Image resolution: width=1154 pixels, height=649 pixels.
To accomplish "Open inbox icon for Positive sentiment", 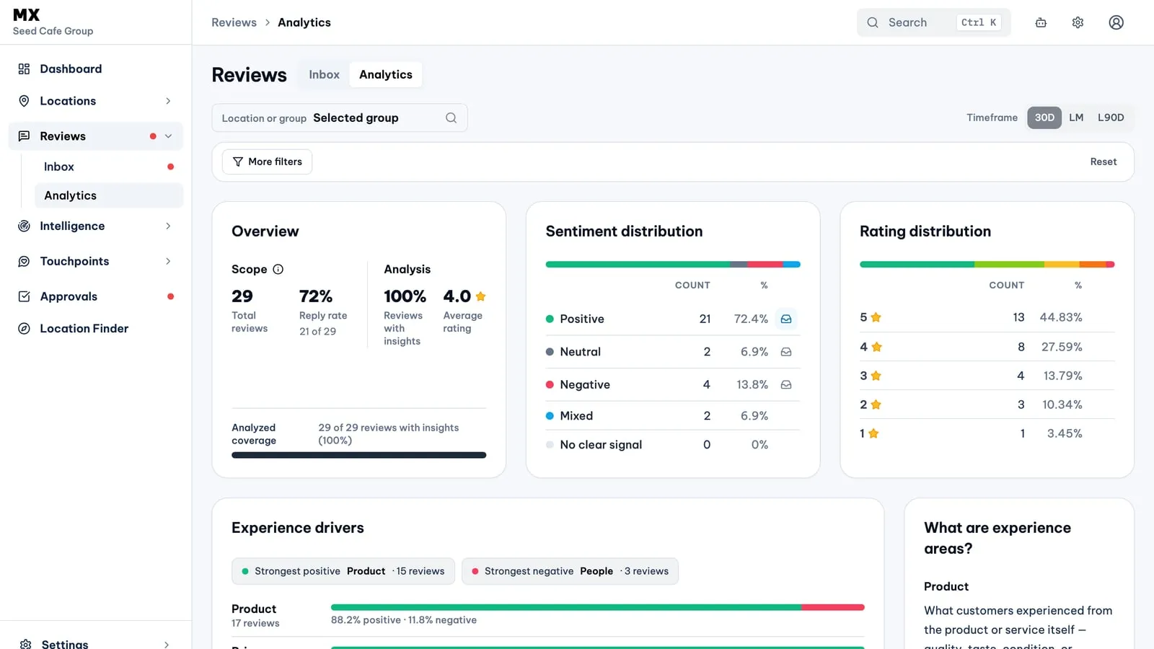I will (786, 319).
